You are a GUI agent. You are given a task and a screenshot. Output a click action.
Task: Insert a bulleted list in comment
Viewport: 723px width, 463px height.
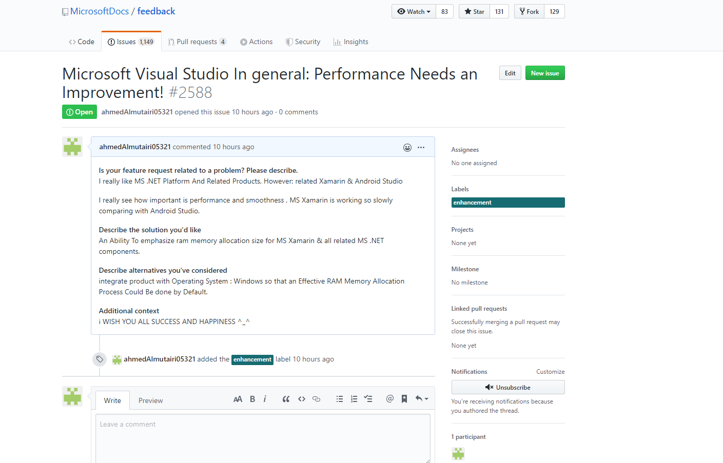pos(339,398)
